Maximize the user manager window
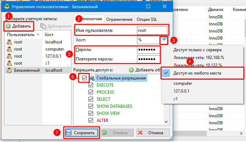 pos(148,6)
